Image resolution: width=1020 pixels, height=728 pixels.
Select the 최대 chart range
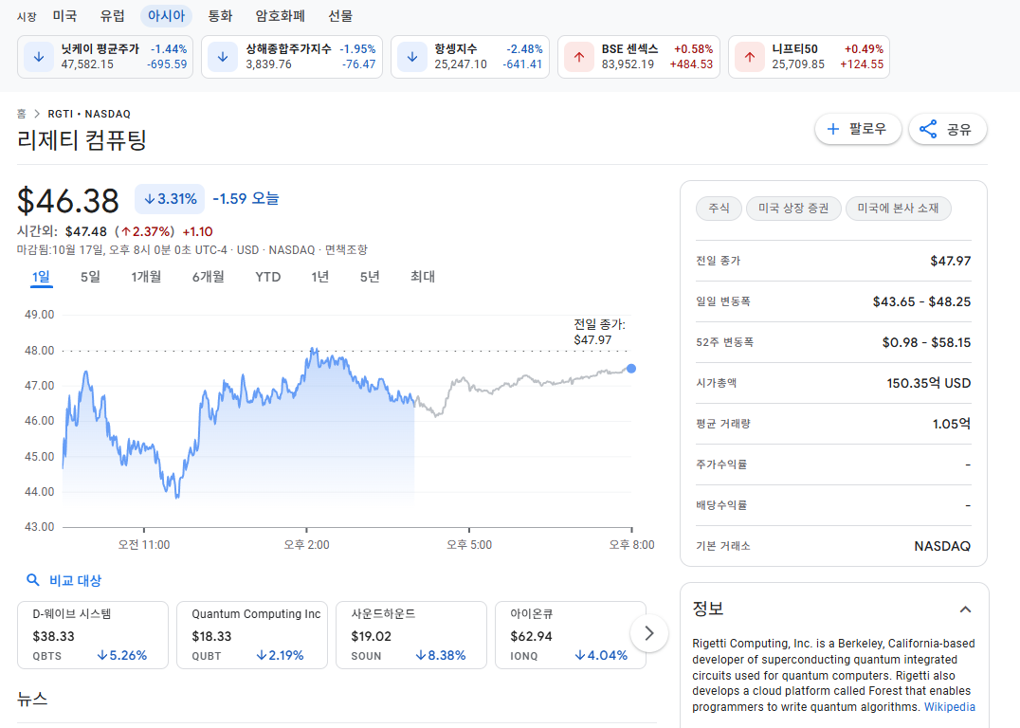423,277
